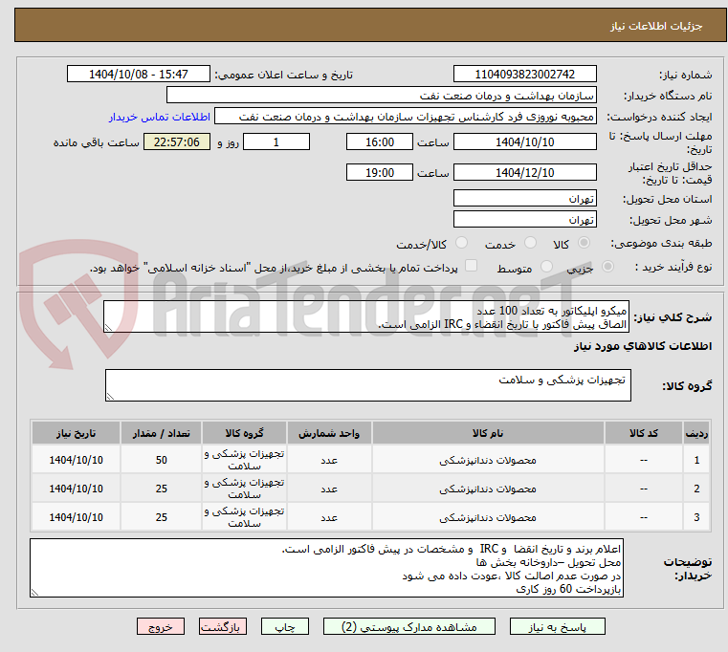Viewport: 728px width, 652px height.
Task: Click the اطلاعات کالاهای مورد نیاز heading
Action: pyautogui.click(x=643, y=346)
